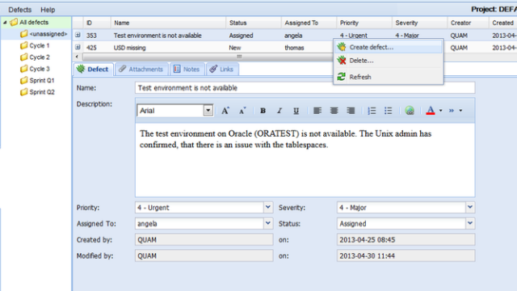Open the Help menu

coord(48,10)
